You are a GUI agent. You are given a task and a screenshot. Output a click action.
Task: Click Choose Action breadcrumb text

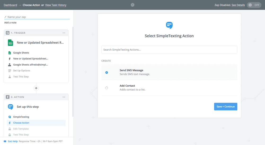point(31,5)
